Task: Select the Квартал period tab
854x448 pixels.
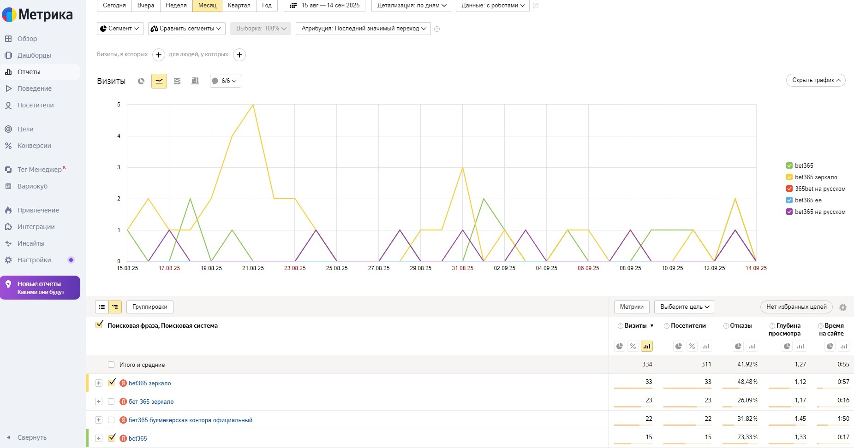Action: 239,6
